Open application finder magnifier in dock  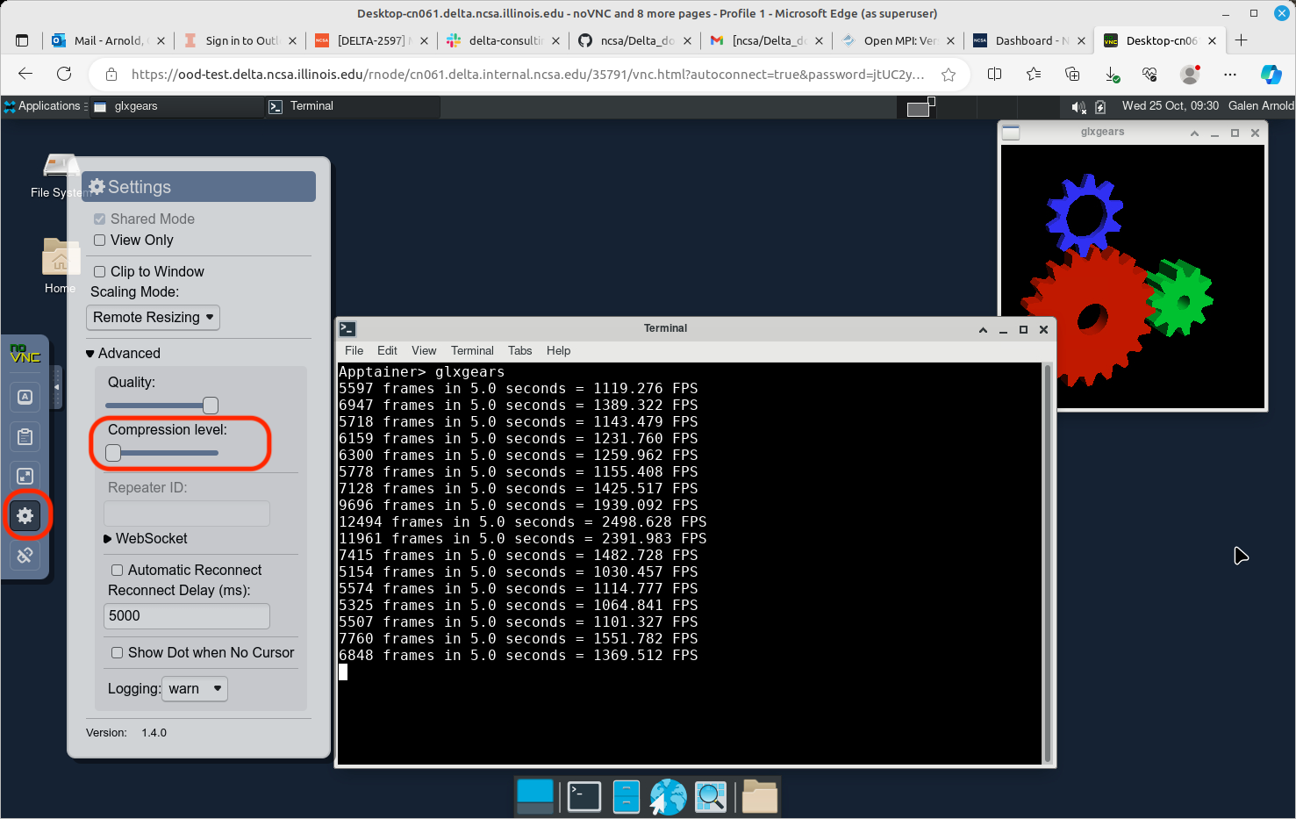710,797
